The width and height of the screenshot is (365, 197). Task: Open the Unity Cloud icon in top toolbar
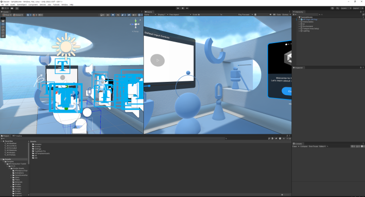pos(12,8)
